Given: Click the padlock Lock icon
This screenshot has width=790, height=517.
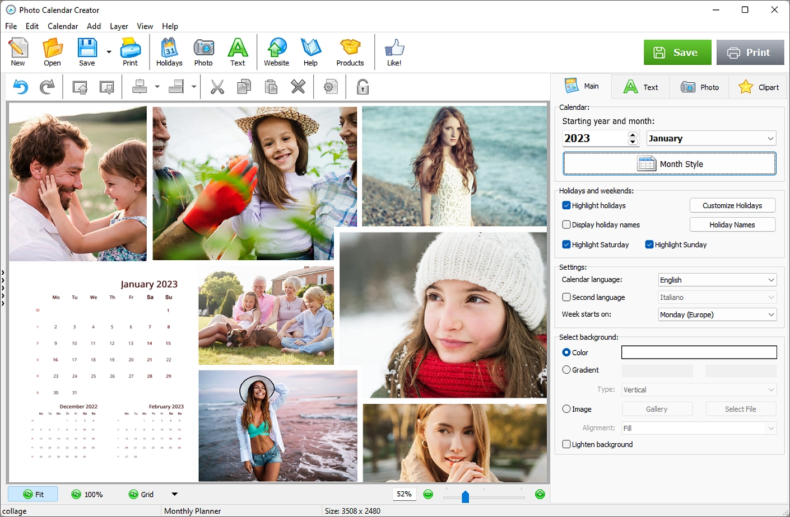Looking at the screenshot, I should [363, 87].
